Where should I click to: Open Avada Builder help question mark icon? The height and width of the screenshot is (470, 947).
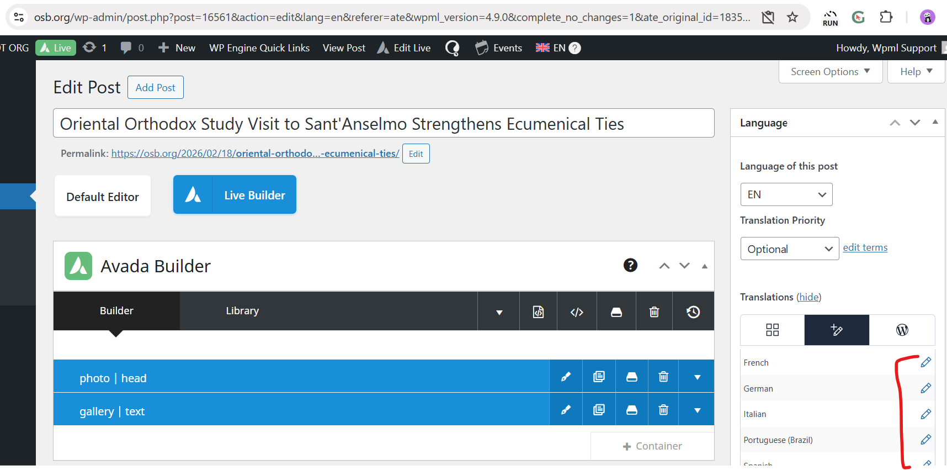pyautogui.click(x=630, y=266)
